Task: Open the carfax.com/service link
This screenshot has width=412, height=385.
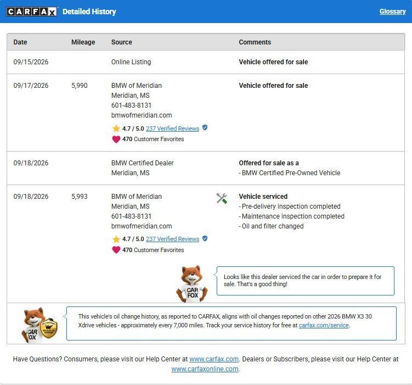Action: point(324,325)
